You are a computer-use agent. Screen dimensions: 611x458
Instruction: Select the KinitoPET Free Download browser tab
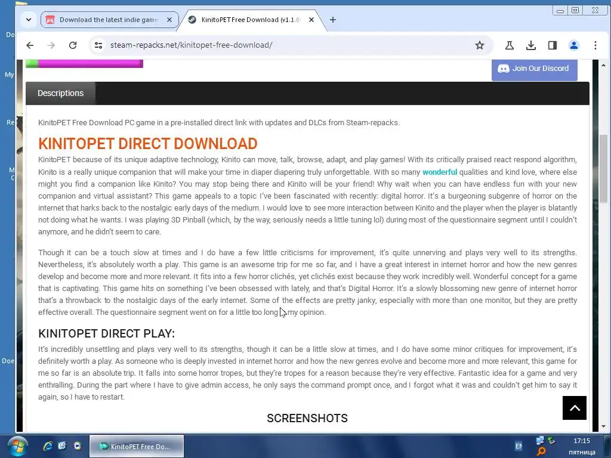tap(251, 20)
